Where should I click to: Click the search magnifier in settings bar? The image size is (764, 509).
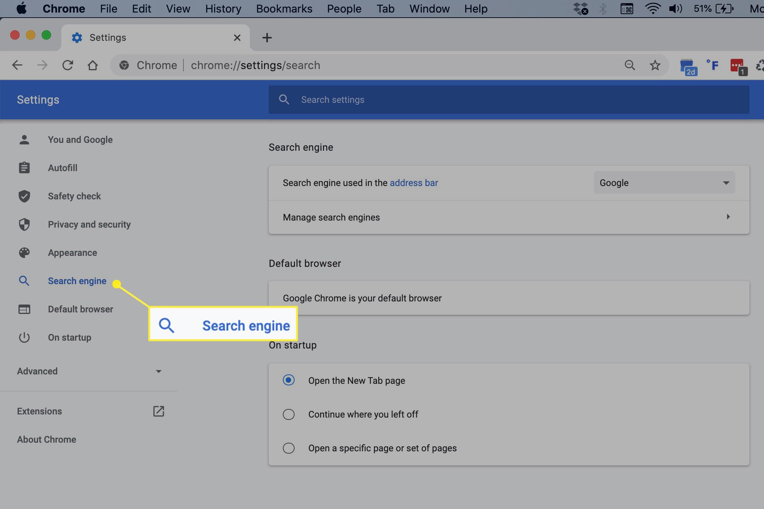[284, 100]
